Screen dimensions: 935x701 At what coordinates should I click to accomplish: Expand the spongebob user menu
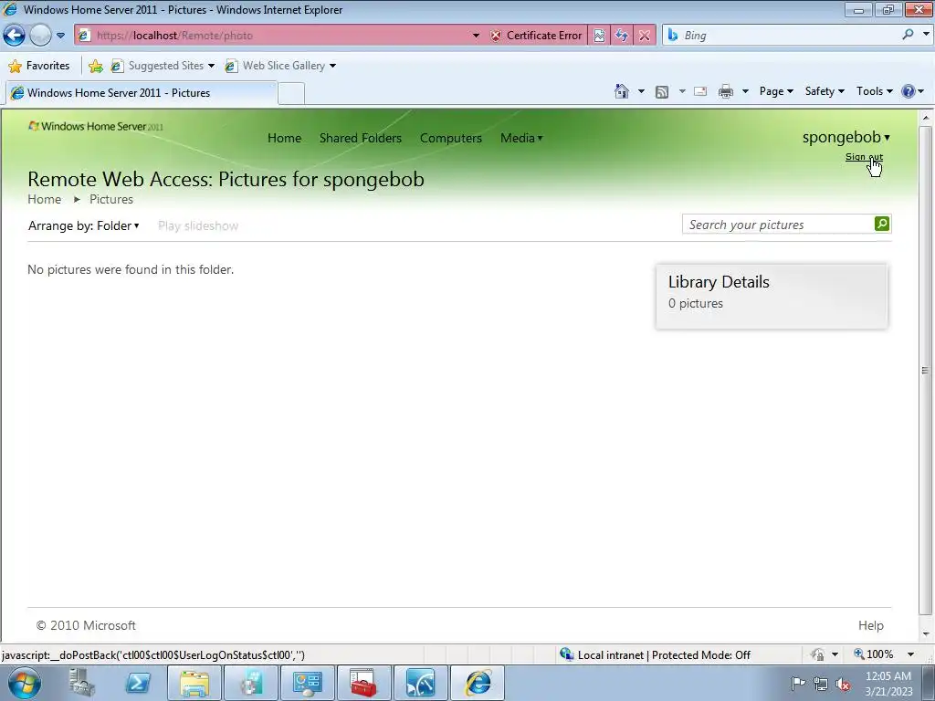(846, 137)
